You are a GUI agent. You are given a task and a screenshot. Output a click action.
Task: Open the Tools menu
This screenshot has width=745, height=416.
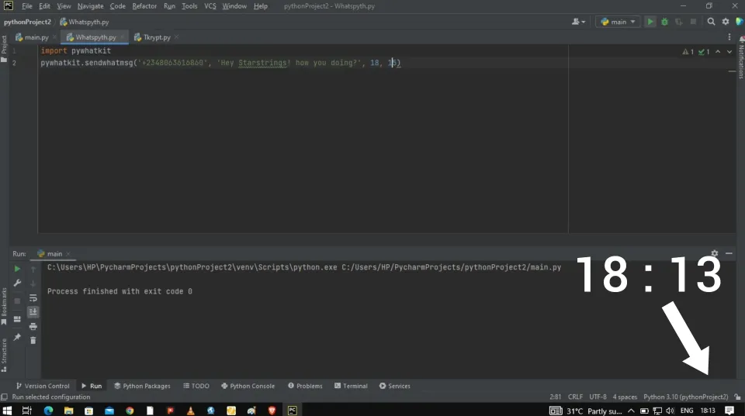(189, 6)
